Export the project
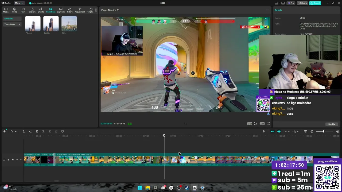 pos(315,3)
